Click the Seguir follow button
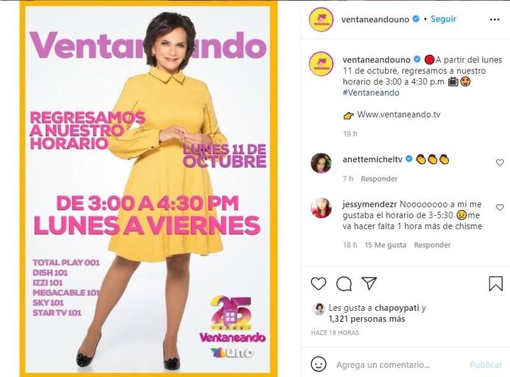Screen dimensions: 510x377 (x=443, y=19)
